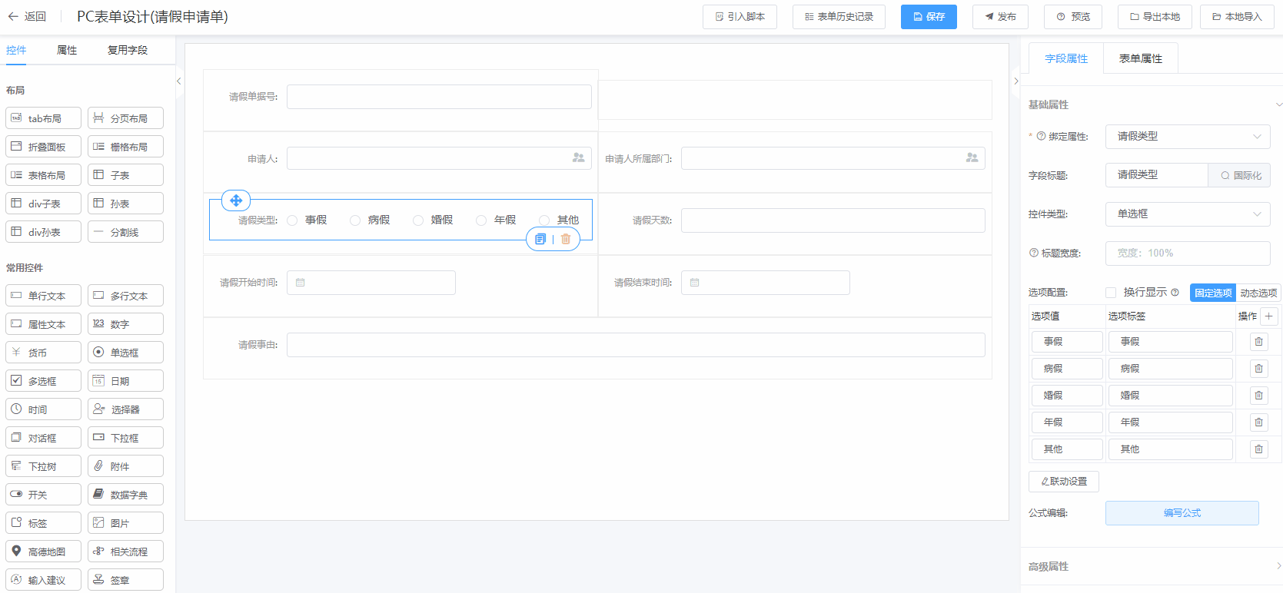Viewport: 1283px width, 593px height.
Task: Enable the 换行显示 checkbox
Action: point(1111,293)
